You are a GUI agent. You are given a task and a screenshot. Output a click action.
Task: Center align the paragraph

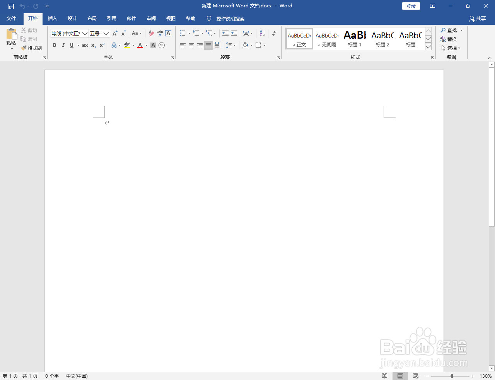pyautogui.click(x=191, y=45)
